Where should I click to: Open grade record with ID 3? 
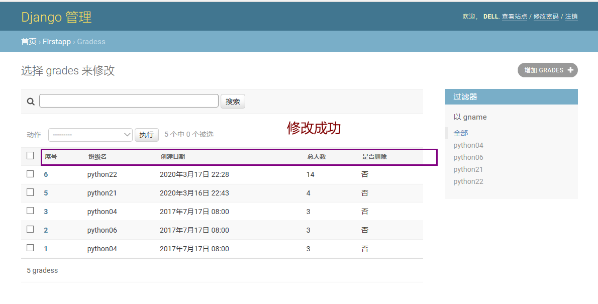(46, 212)
